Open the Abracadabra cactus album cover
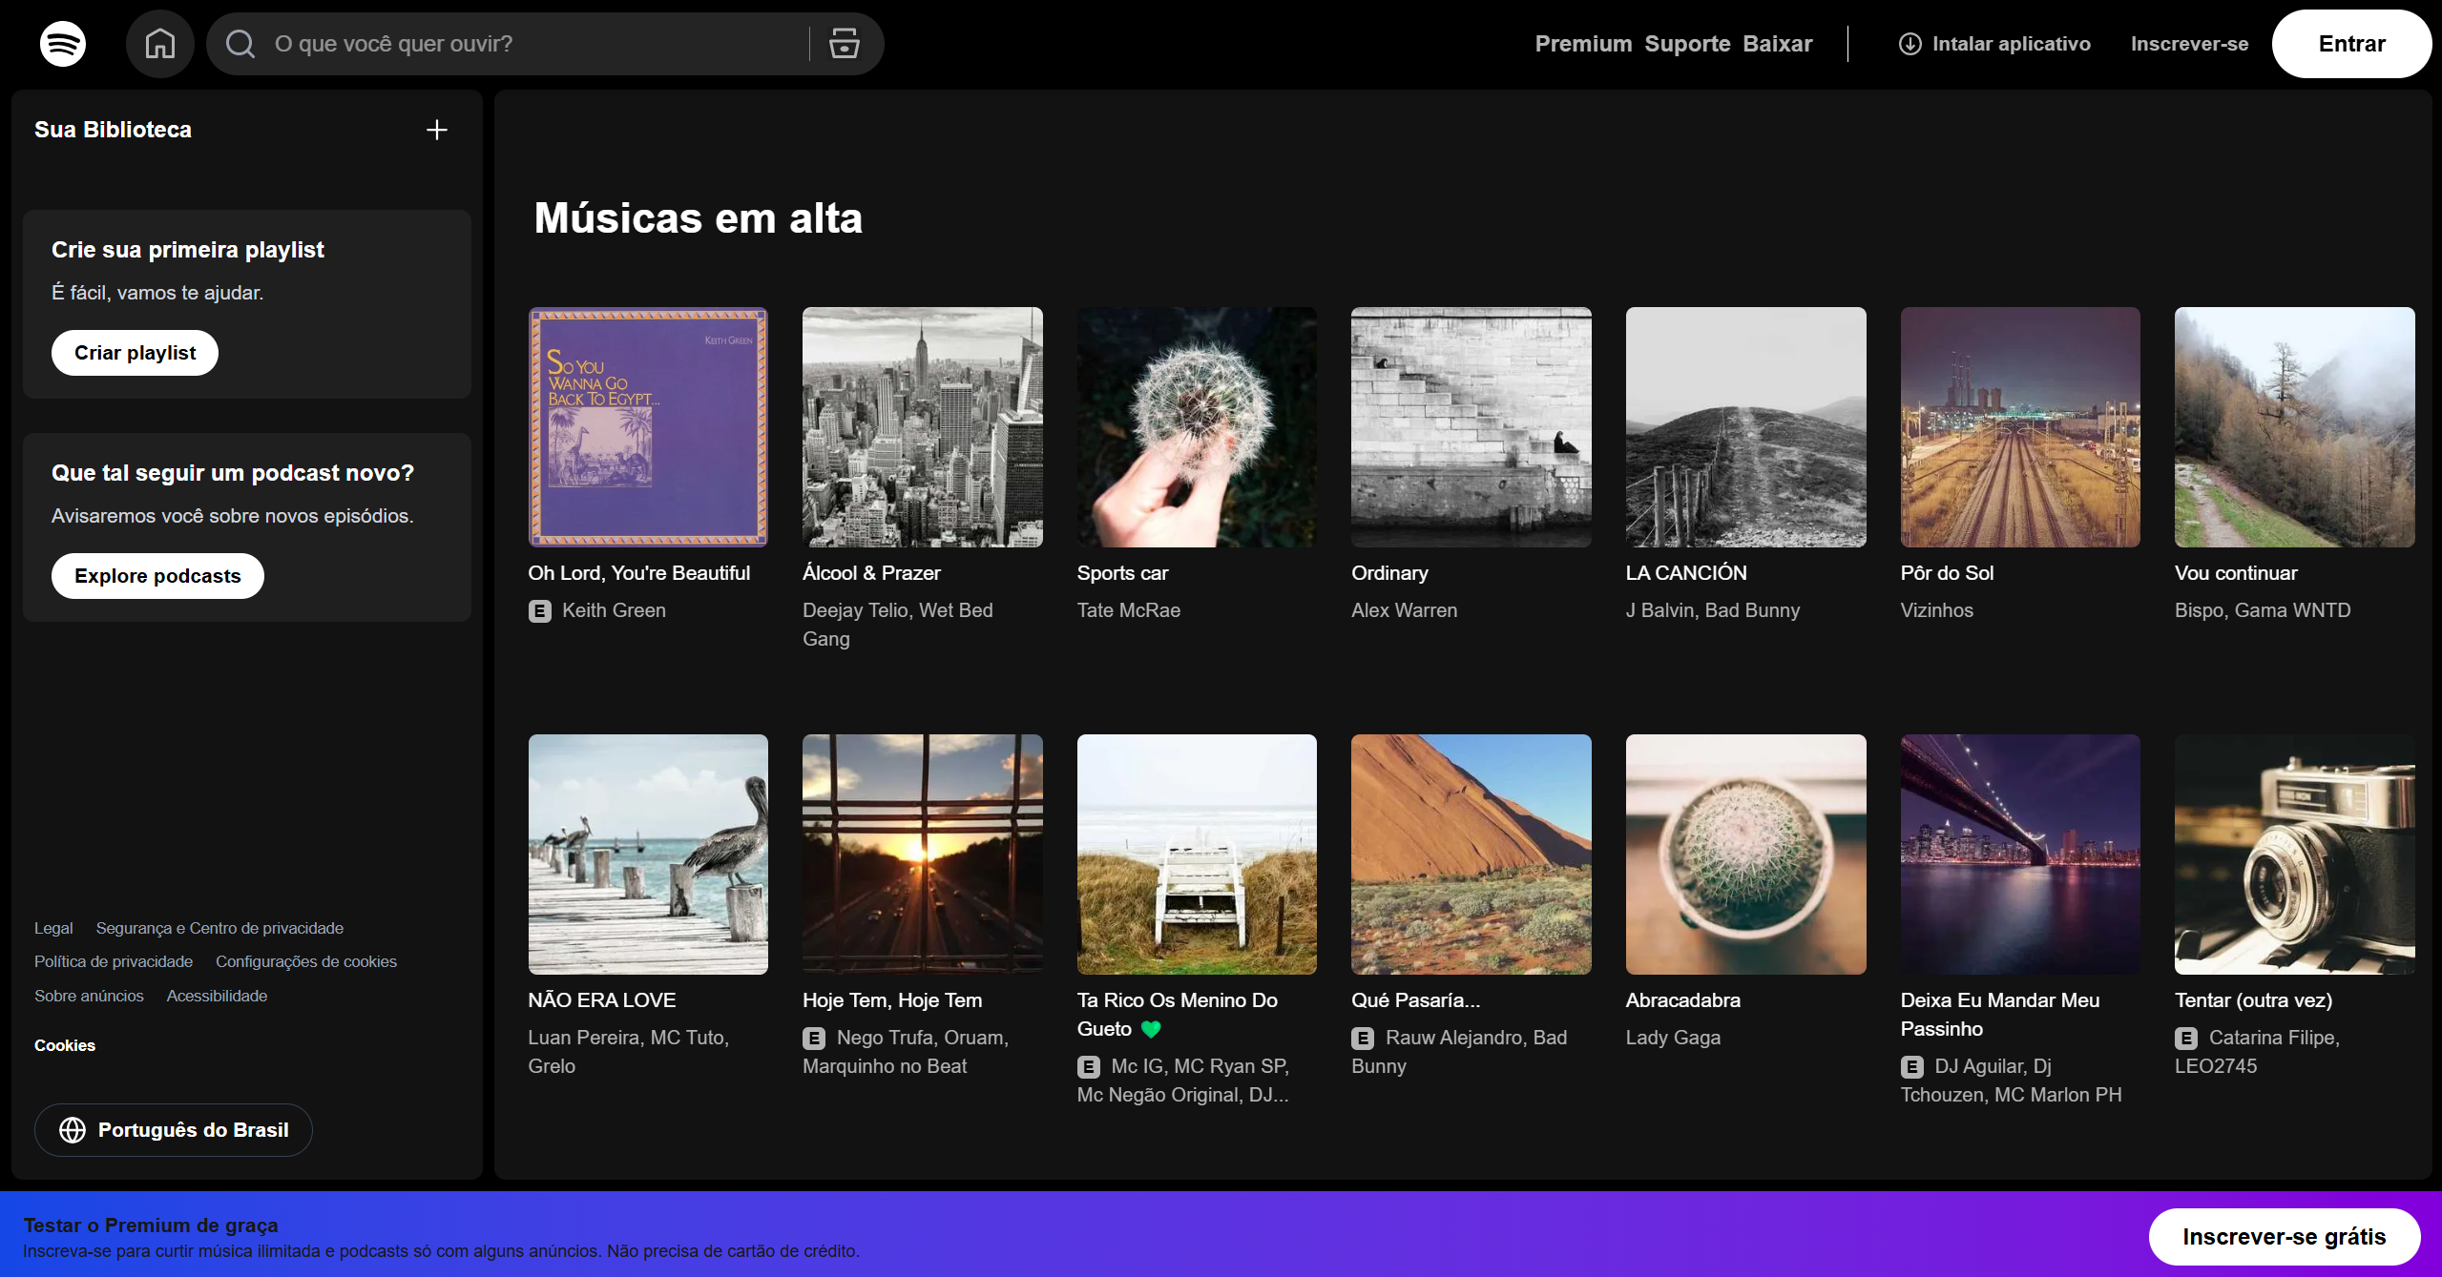The image size is (2442, 1277). pyautogui.click(x=1745, y=855)
